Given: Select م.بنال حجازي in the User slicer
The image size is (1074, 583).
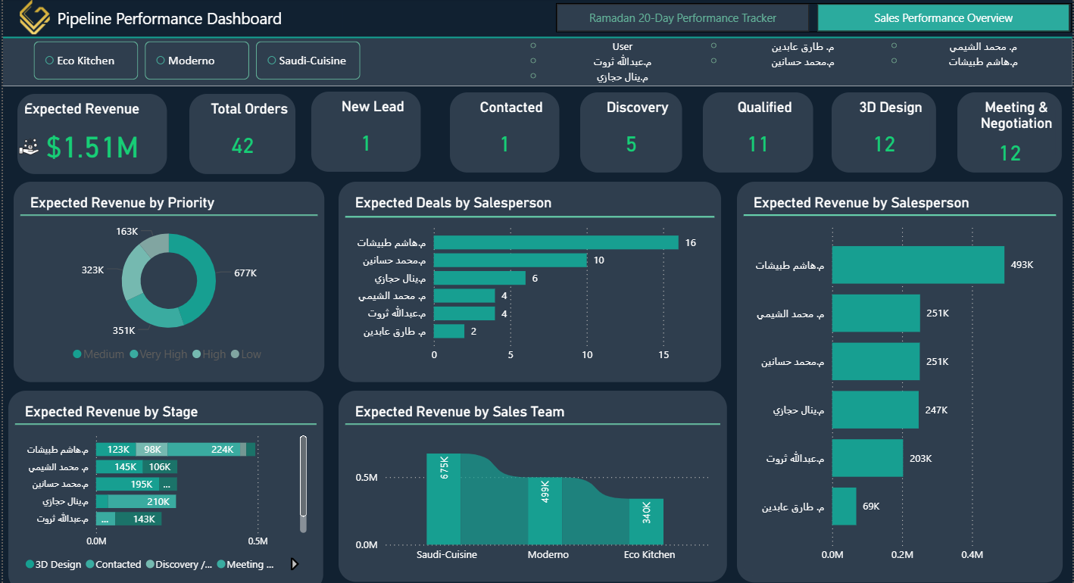Looking at the screenshot, I should tap(534, 74).
